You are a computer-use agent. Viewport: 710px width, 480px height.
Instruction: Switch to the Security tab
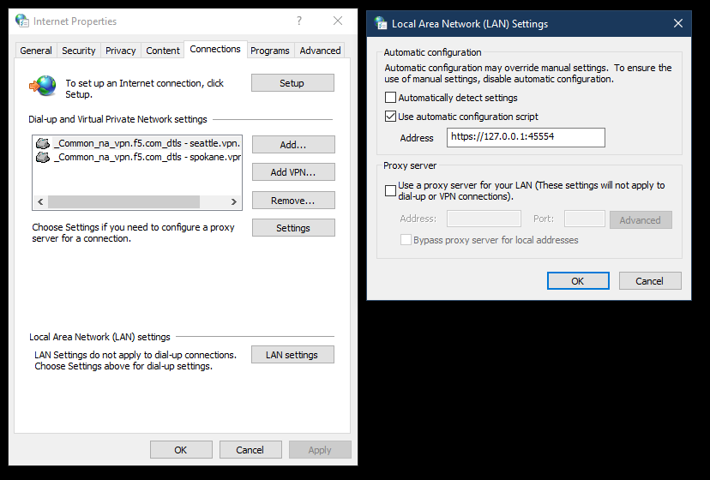click(78, 51)
